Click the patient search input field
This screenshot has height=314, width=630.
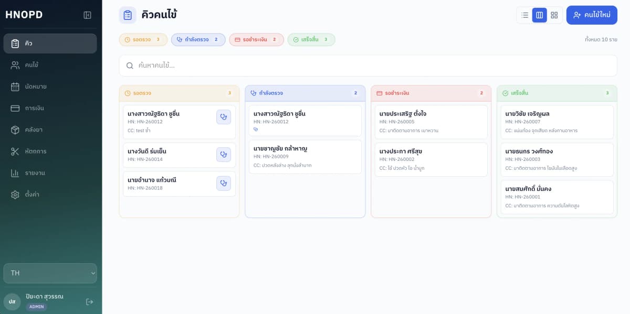[x=367, y=66]
